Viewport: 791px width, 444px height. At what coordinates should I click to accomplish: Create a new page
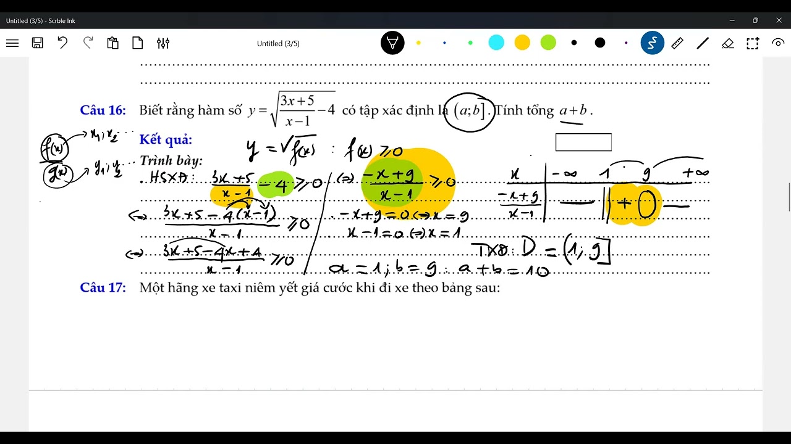point(137,43)
